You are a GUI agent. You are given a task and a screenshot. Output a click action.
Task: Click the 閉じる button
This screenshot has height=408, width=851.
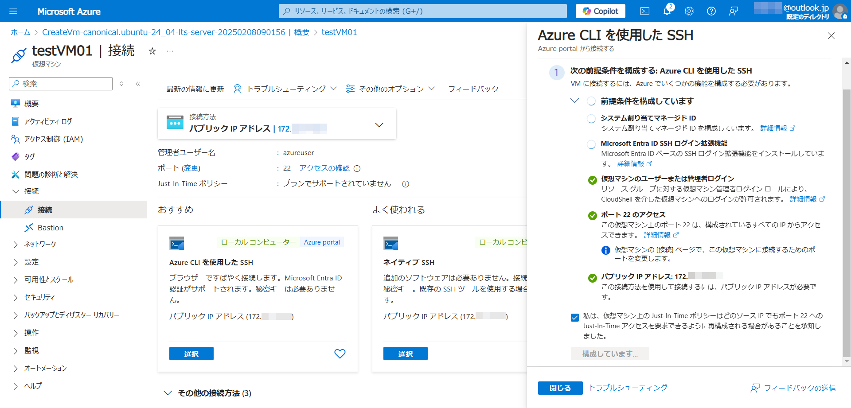560,388
